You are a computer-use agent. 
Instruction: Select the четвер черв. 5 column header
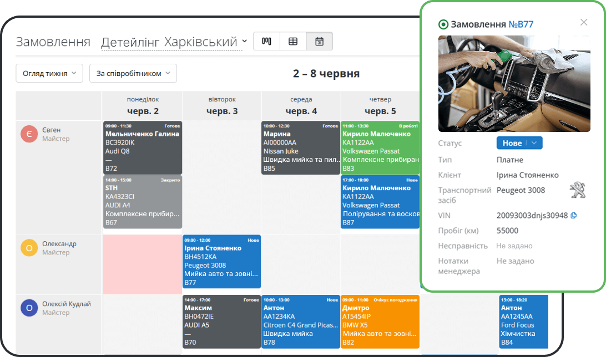point(380,105)
